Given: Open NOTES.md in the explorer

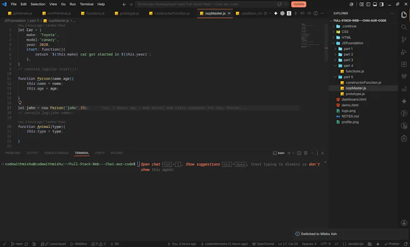Looking at the screenshot, I should click(350, 116).
